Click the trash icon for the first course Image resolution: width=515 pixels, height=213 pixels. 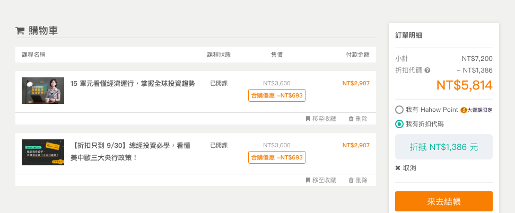351,119
